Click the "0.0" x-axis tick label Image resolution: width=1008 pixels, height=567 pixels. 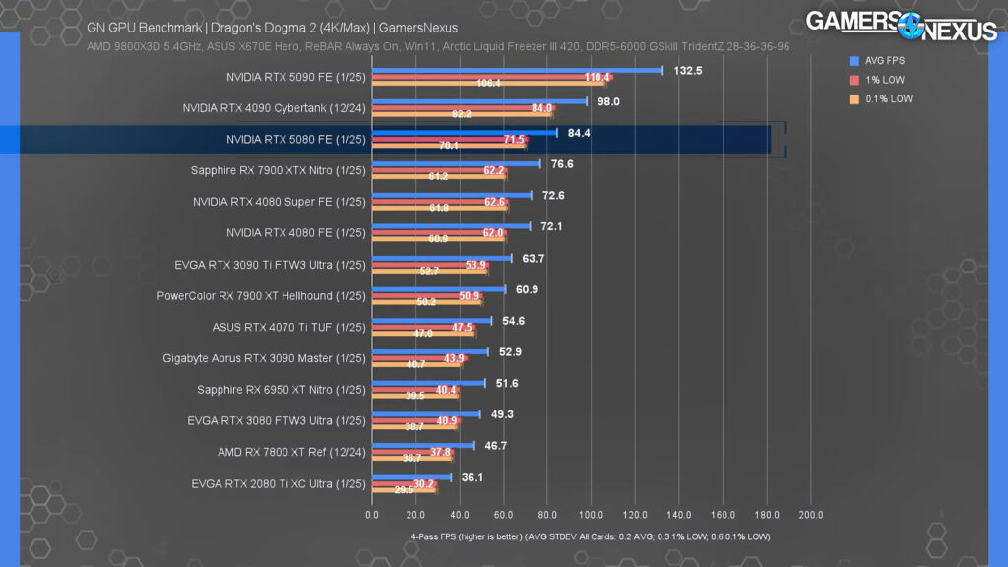click(371, 515)
